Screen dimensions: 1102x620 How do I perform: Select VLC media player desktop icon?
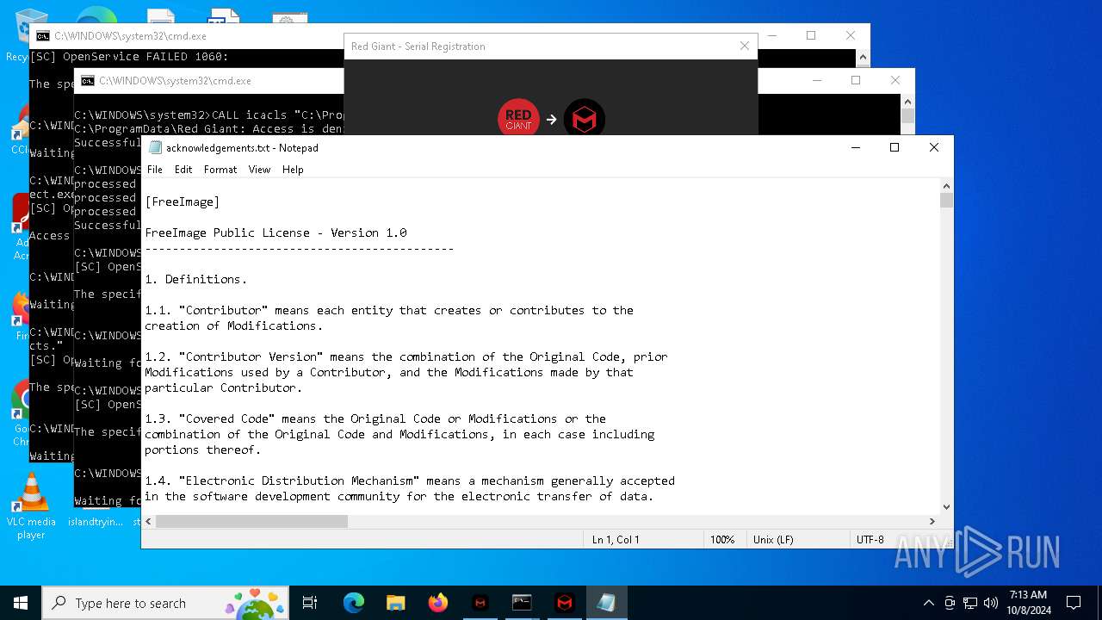coord(32,506)
